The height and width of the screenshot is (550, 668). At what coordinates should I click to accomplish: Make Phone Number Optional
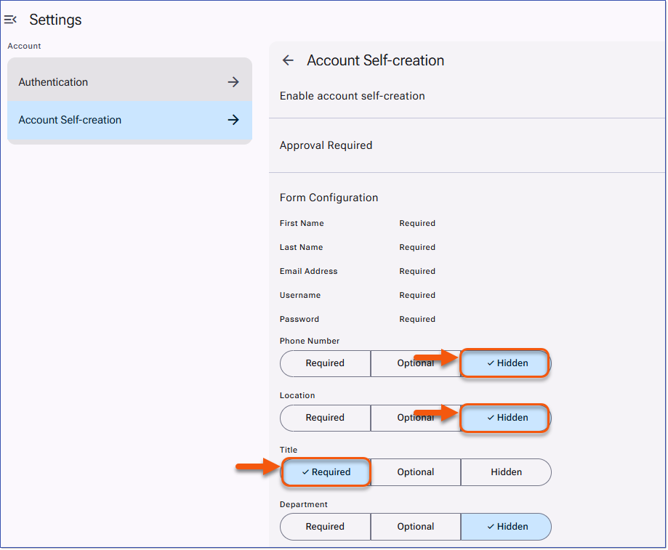tap(415, 363)
